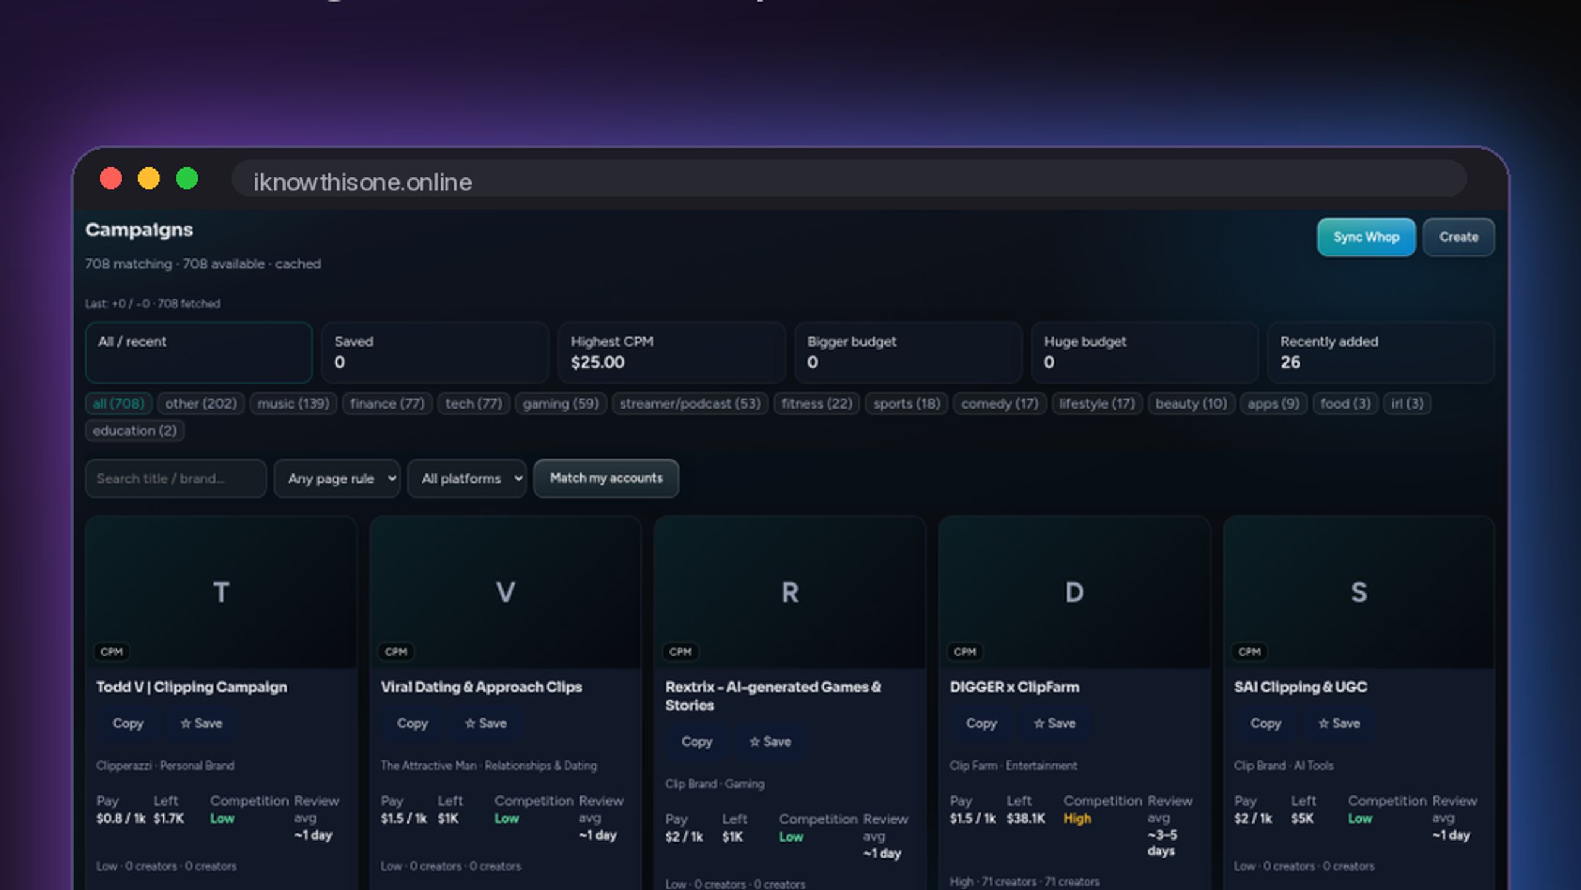This screenshot has height=890, width=1581.
Task: Toggle the tech (77) category chip
Action: pyautogui.click(x=474, y=404)
